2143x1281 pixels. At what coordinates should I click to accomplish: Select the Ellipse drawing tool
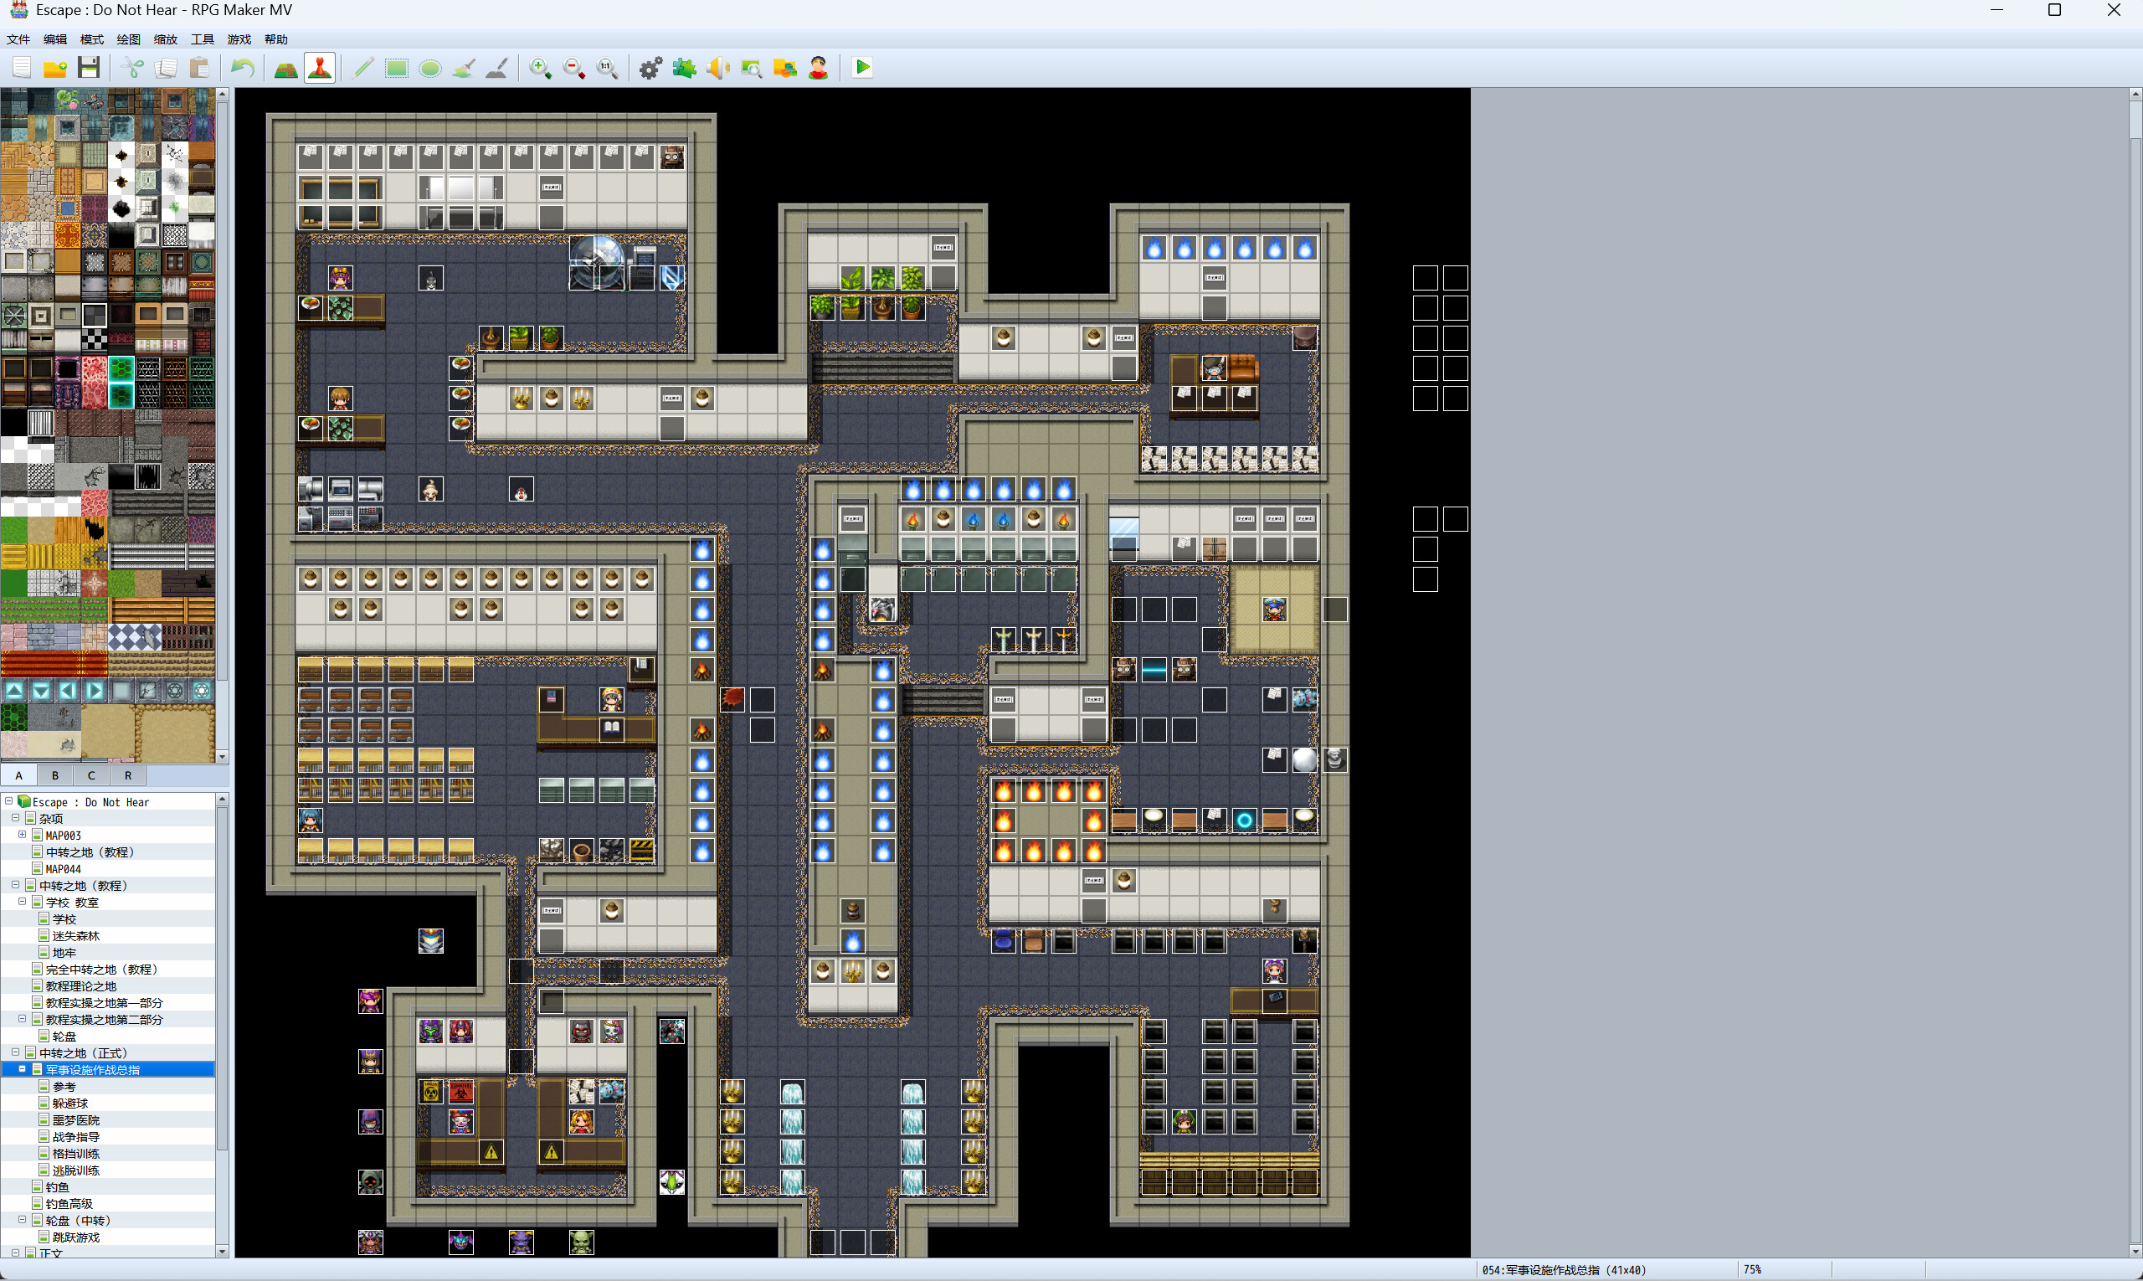pos(429,67)
